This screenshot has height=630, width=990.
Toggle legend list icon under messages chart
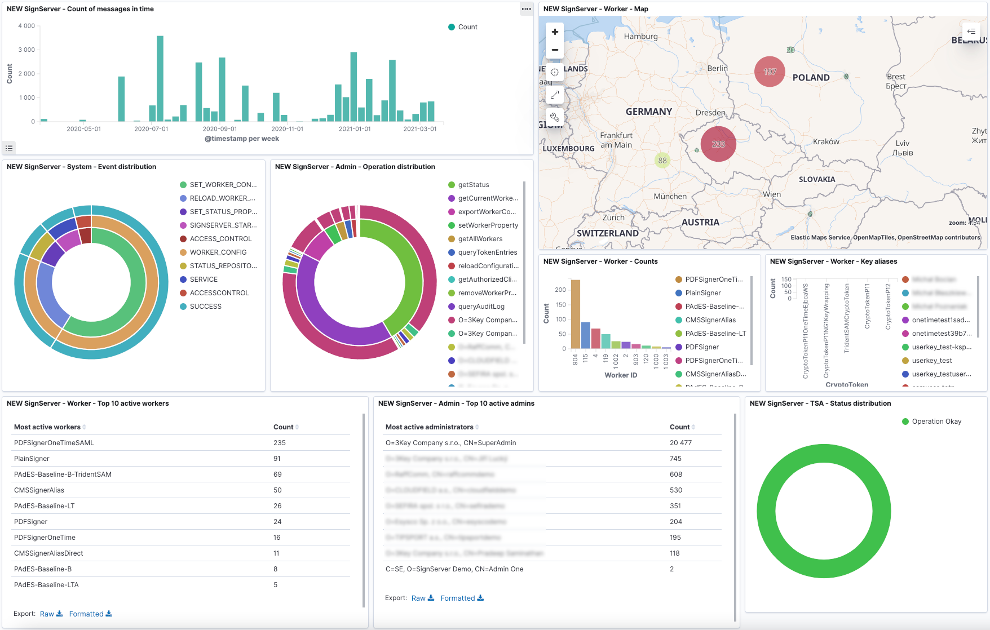click(9, 148)
